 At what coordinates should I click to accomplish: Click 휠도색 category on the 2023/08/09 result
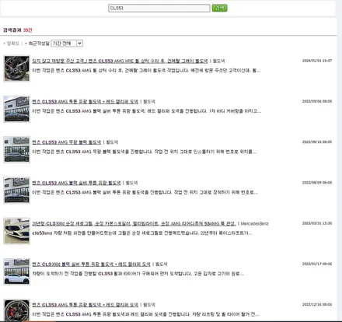tap(131, 183)
